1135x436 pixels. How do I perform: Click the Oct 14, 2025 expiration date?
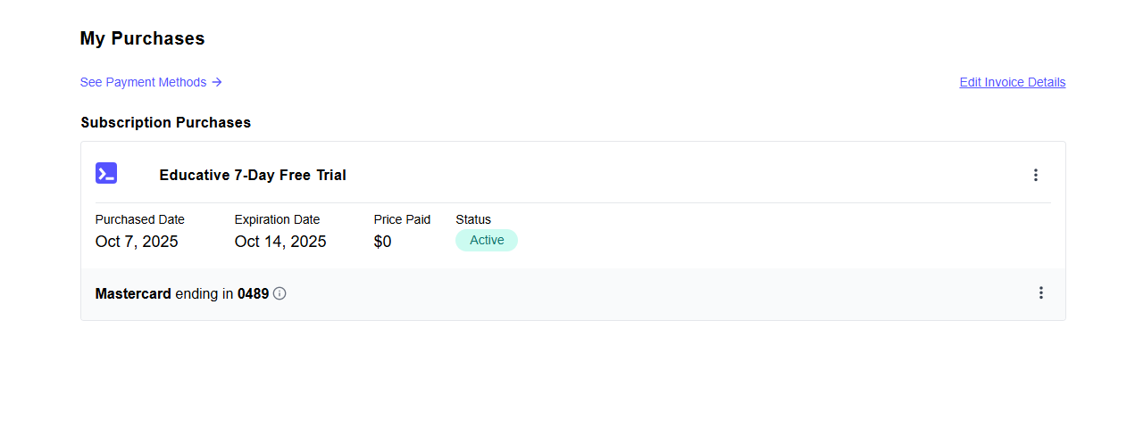pos(280,242)
